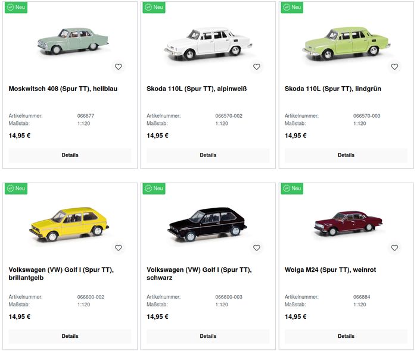
Task: Toggle wishlist heart for Golf I brillantgelb
Action: (119, 247)
